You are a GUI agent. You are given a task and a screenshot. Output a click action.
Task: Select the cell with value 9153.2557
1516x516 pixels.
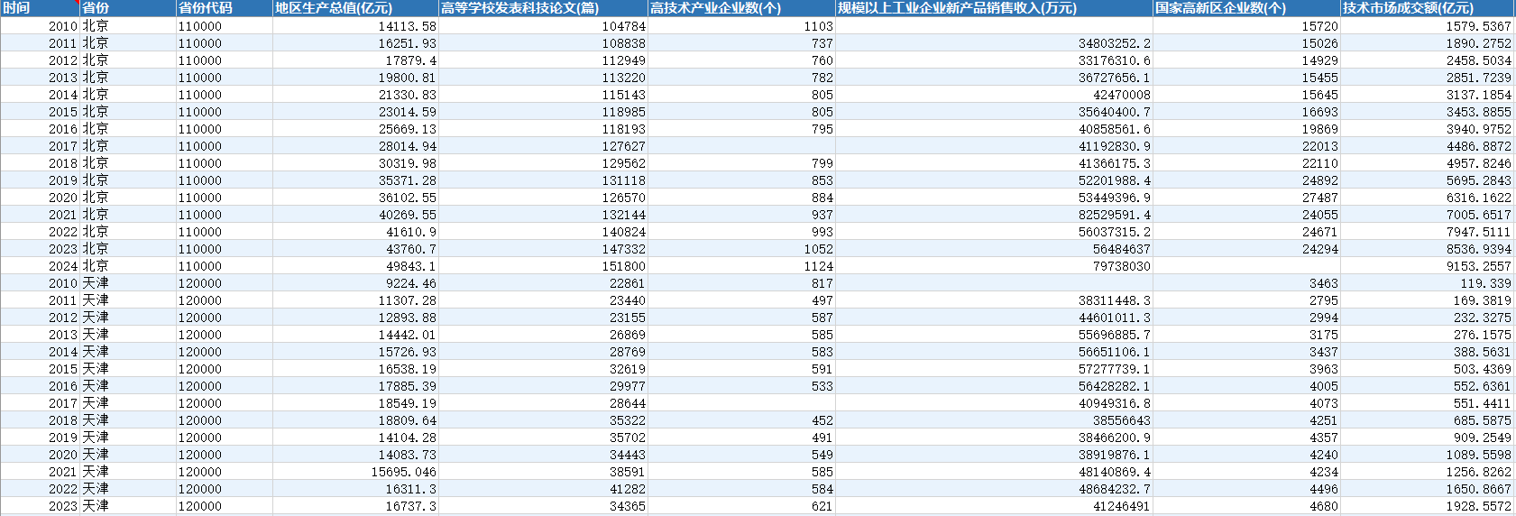point(1428,266)
